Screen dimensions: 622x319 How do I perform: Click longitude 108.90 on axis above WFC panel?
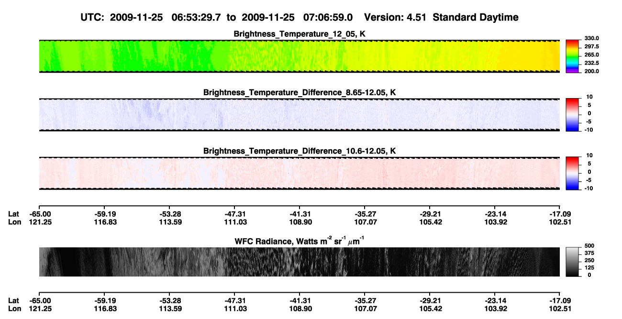click(x=300, y=222)
